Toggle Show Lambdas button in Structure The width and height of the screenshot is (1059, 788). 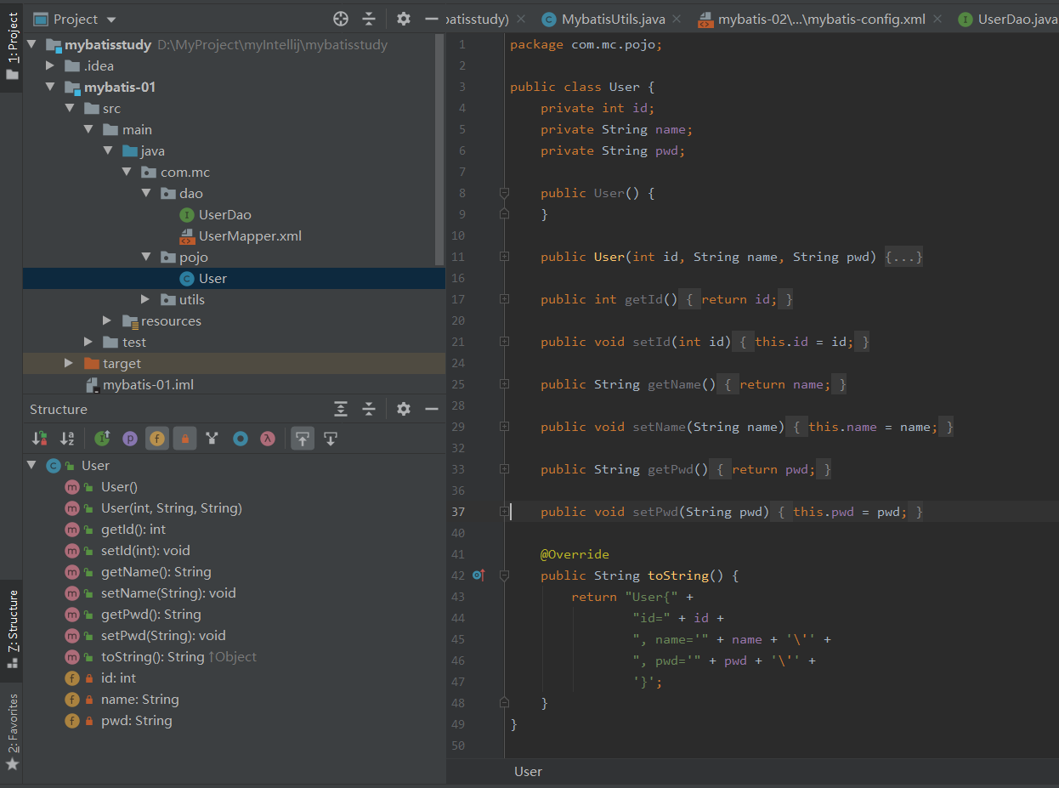coord(268,439)
